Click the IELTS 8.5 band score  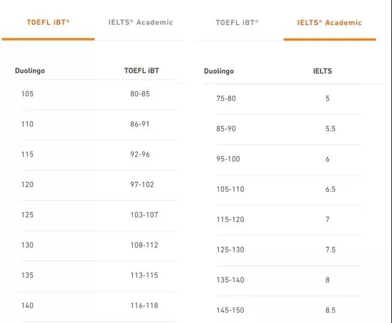pyautogui.click(x=329, y=310)
